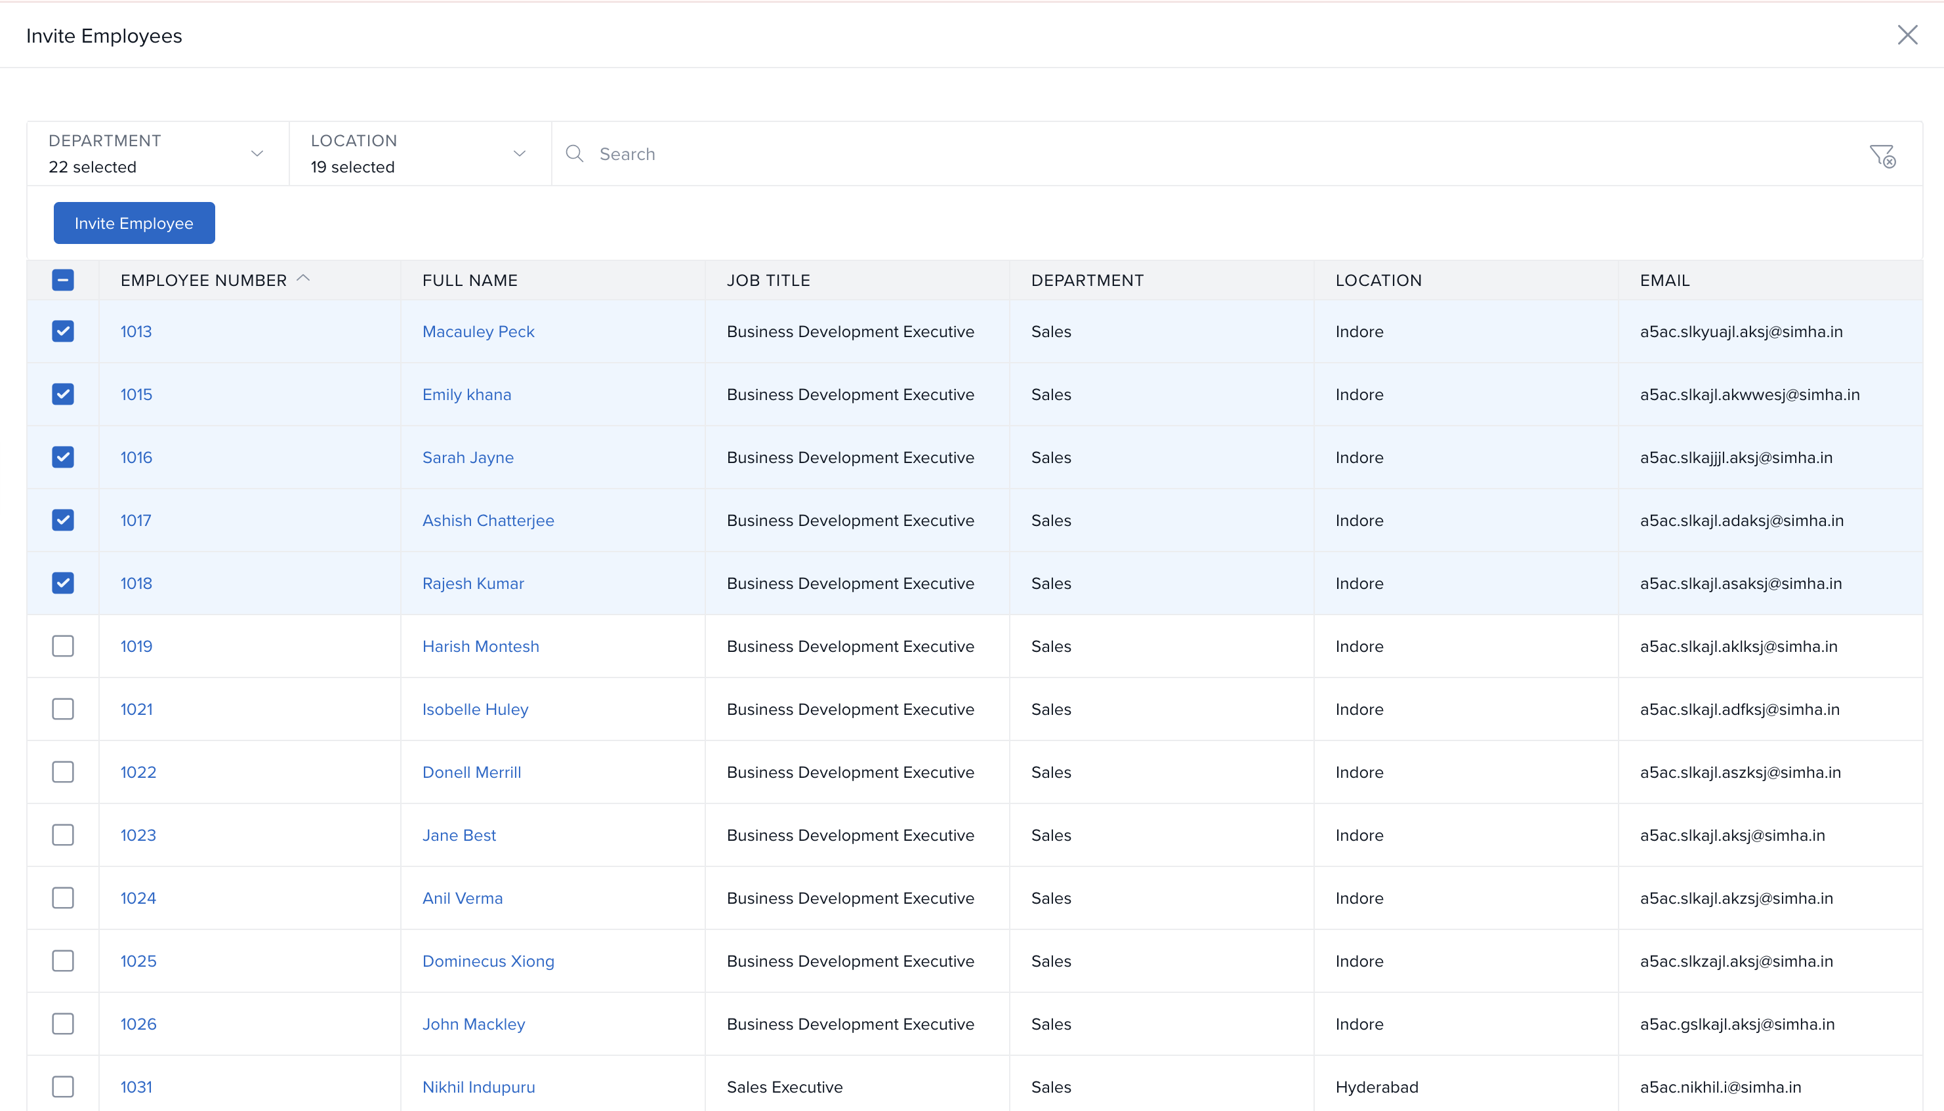Close the Invite Employees dialog
Image resolution: width=1944 pixels, height=1111 pixels.
(1907, 35)
